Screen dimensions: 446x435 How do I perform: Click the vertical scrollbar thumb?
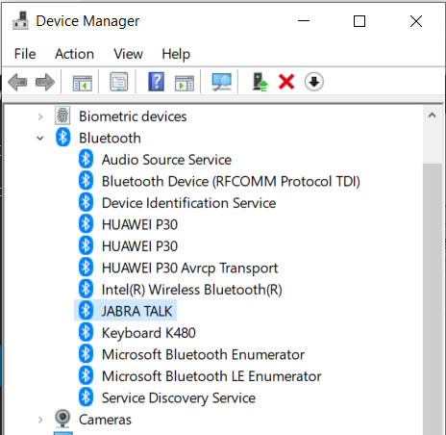tap(433, 298)
